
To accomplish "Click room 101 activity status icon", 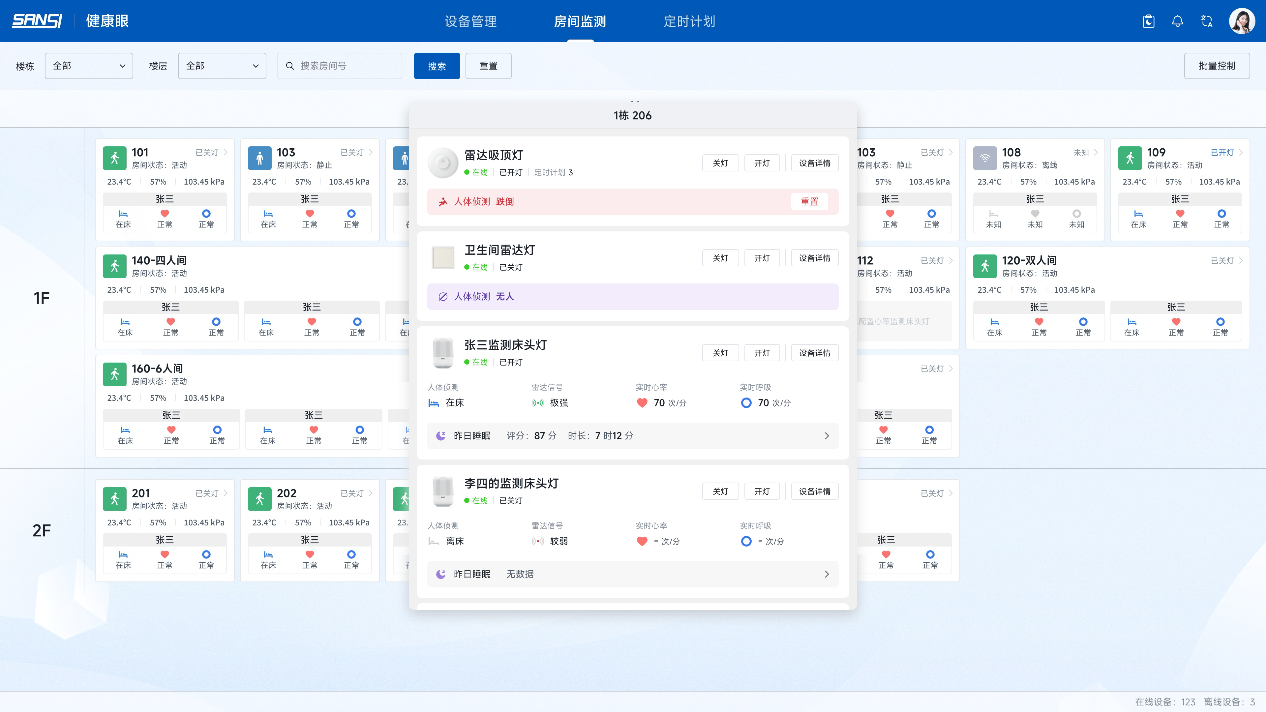I will click(114, 158).
